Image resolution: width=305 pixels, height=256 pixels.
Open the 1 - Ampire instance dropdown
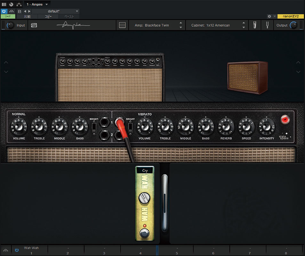coord(37,4)
